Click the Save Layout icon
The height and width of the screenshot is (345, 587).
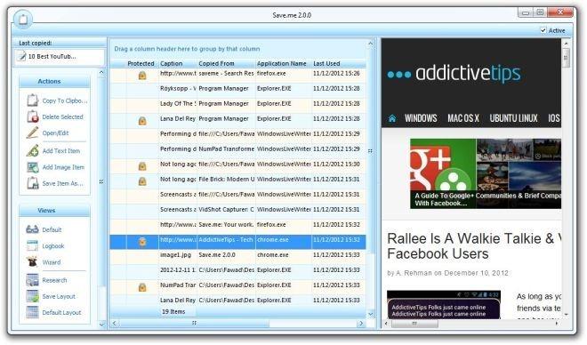tap(33, 296)
